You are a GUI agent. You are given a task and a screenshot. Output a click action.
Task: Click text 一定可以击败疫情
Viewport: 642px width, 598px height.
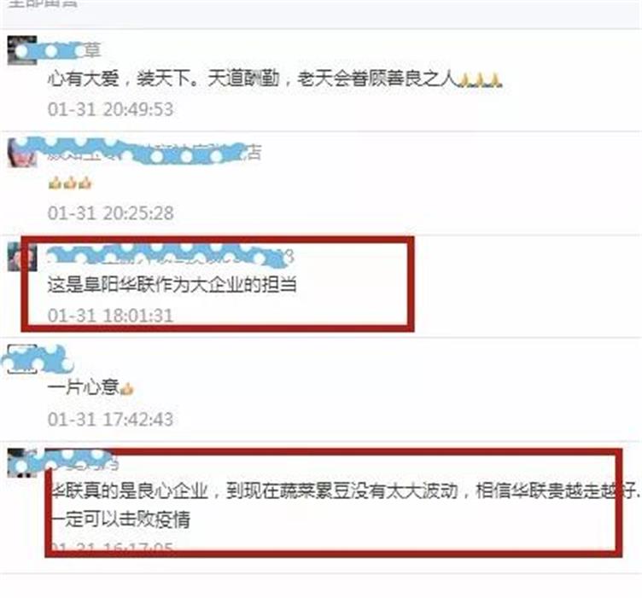120,520
